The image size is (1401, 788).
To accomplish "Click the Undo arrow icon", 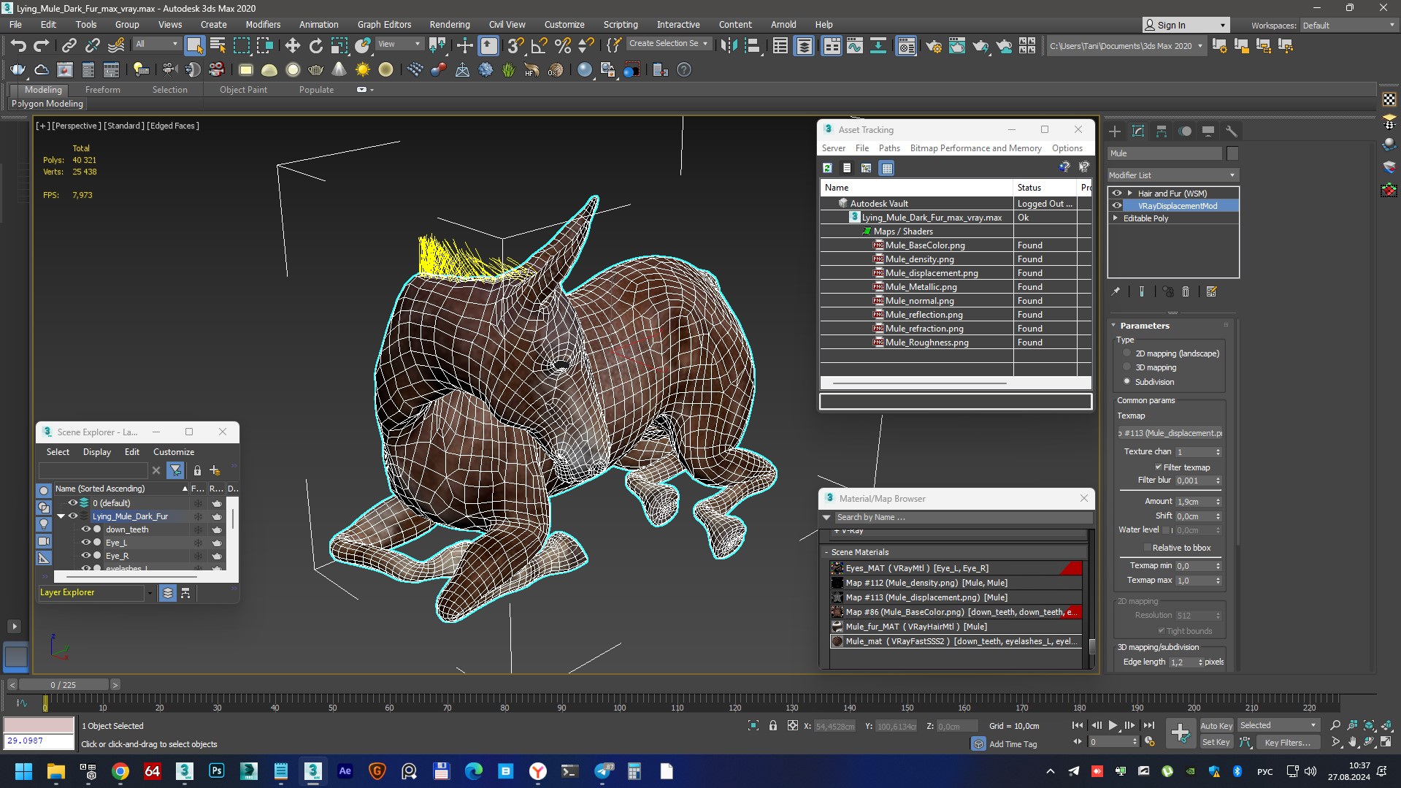I will (x=18, y=45).
